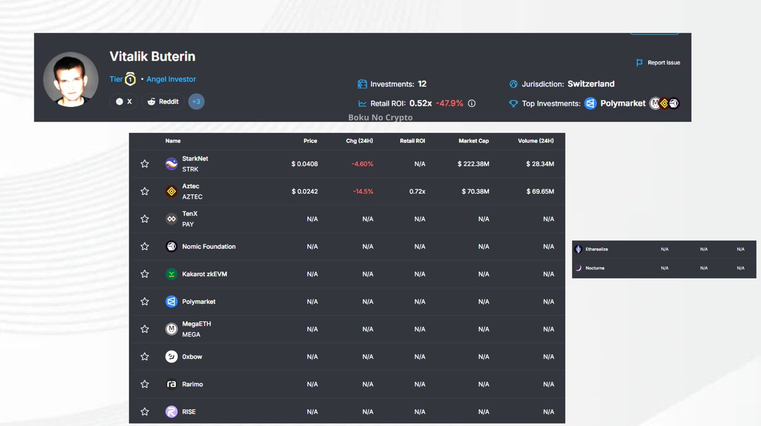The height and width of the screenshot is (426, 761).
Task: Click StarkNet market cap $ 222.38M
Action: 473,164
